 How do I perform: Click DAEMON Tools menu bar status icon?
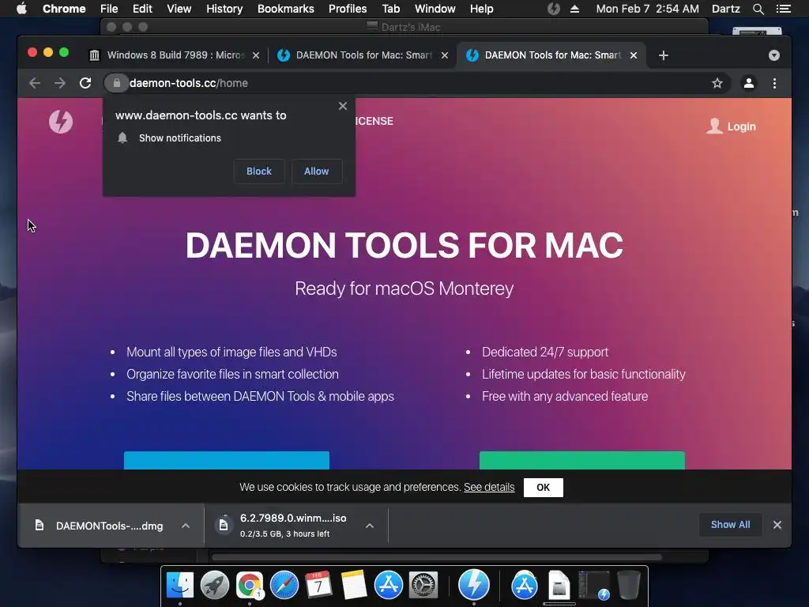point(554,9)
